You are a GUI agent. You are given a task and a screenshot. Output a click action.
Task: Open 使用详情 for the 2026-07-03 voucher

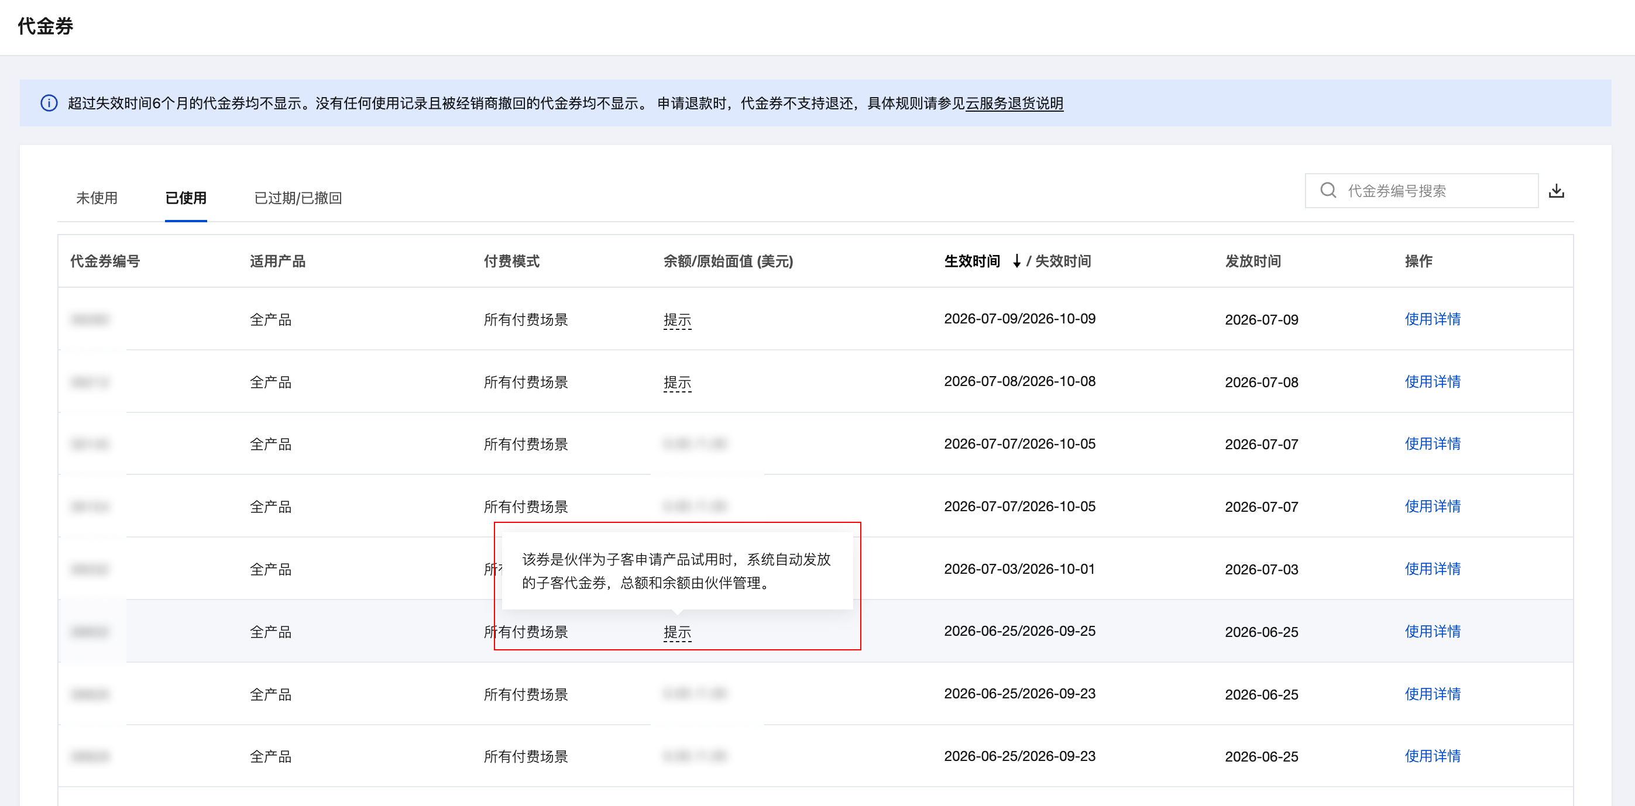tap(1432, 569)
